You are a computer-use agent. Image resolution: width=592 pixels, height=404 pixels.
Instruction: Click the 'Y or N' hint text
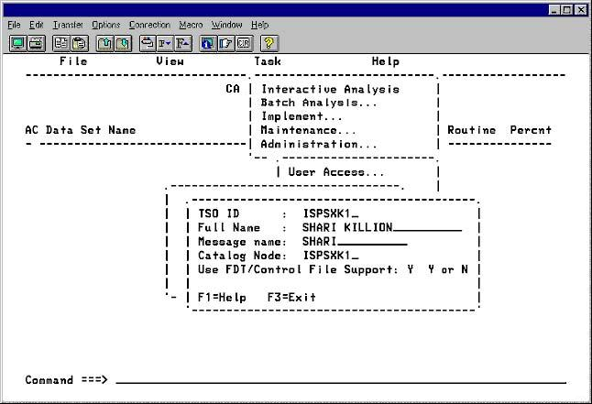[x=448, y=269]
